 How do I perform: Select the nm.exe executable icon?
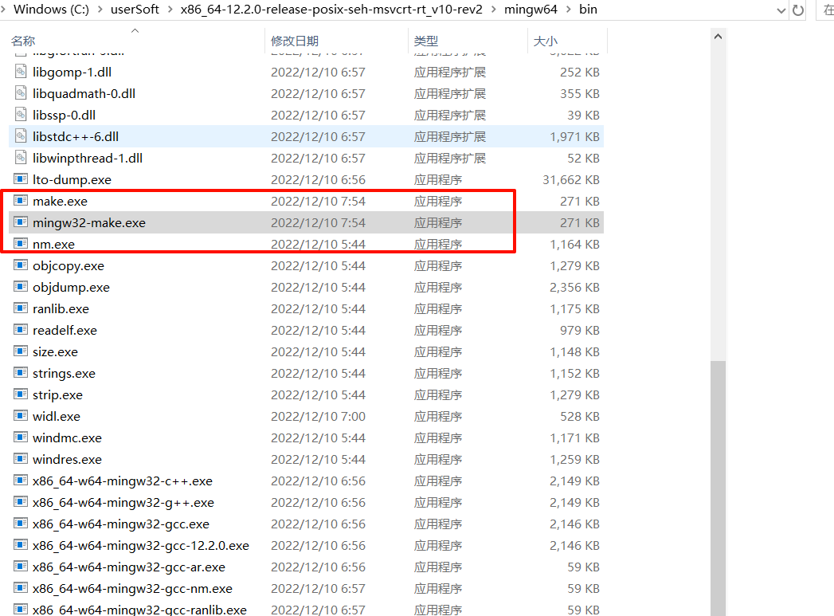[x=19, y=244]
